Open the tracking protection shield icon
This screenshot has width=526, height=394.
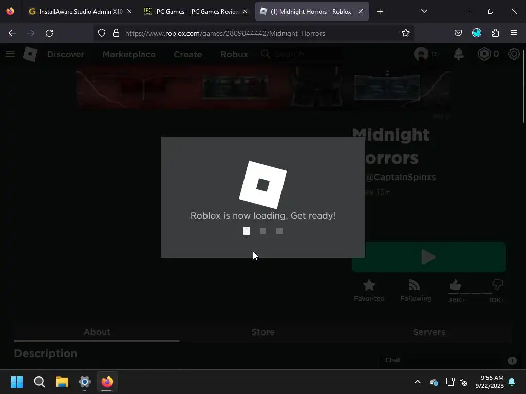click(x=102, y=33)
